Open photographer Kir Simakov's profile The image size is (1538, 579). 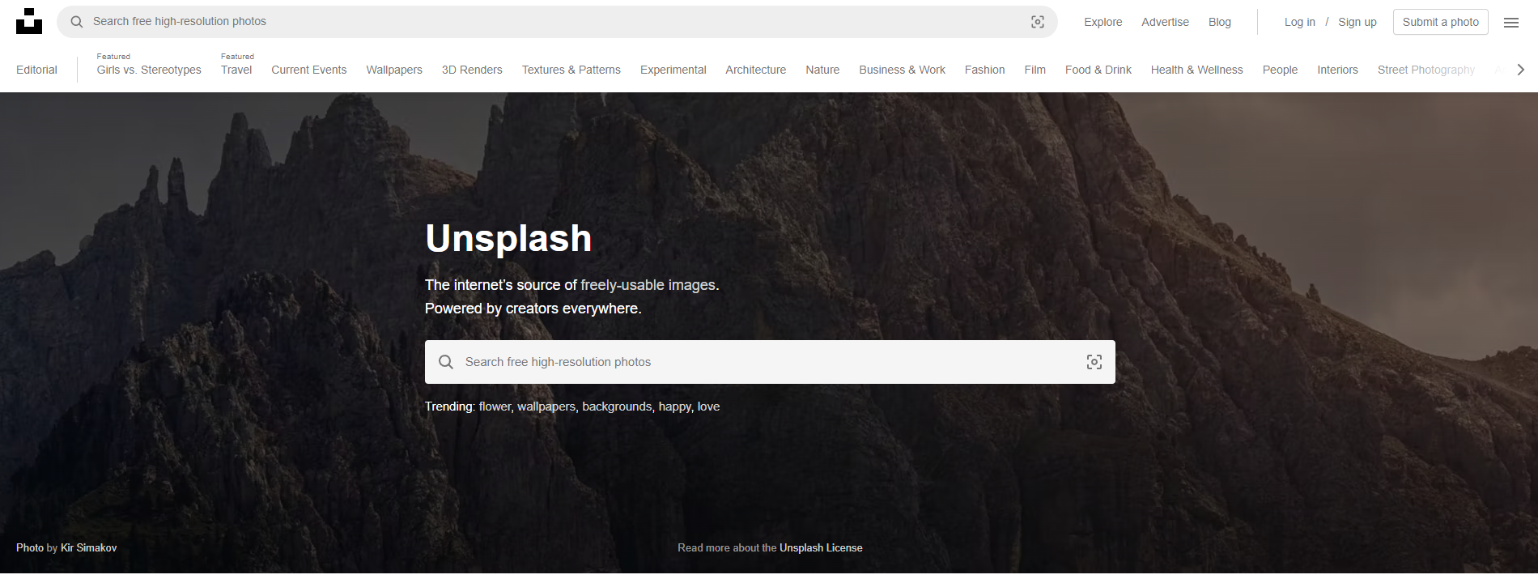[x=88, y=548]
